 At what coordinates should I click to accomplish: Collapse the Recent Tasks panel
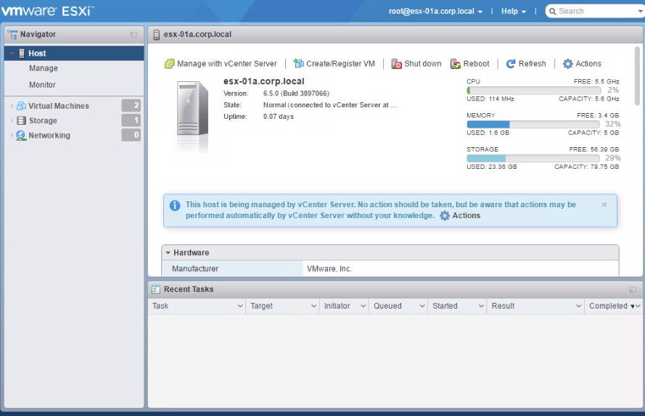coord(633,290)
